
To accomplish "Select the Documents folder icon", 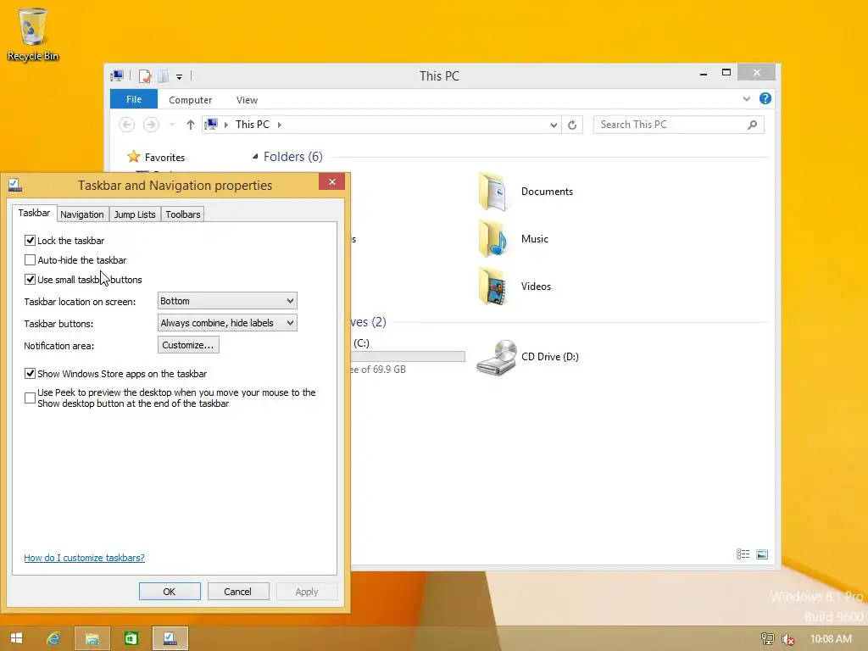I will 492,192.
